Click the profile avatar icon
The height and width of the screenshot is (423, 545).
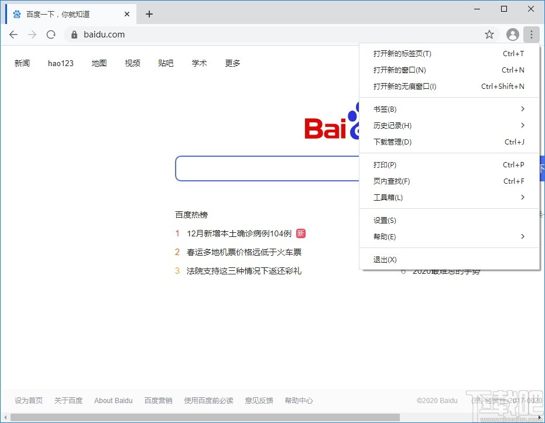[x=512, y=35]
